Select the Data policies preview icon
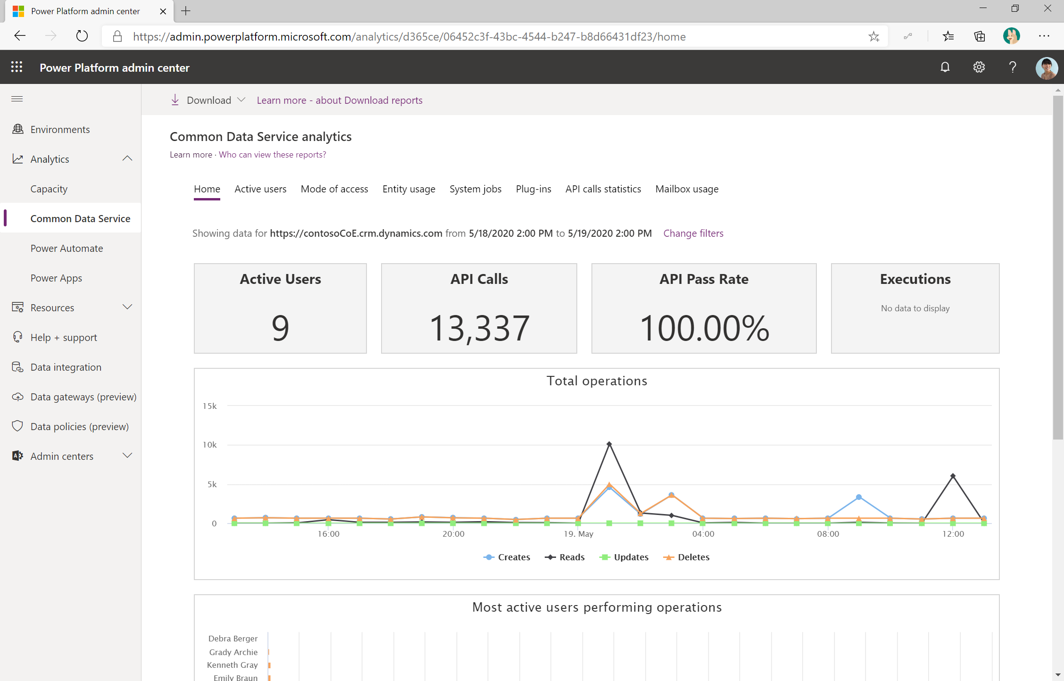The width and height of the screenshot is (1064, 681). [18, 426]
